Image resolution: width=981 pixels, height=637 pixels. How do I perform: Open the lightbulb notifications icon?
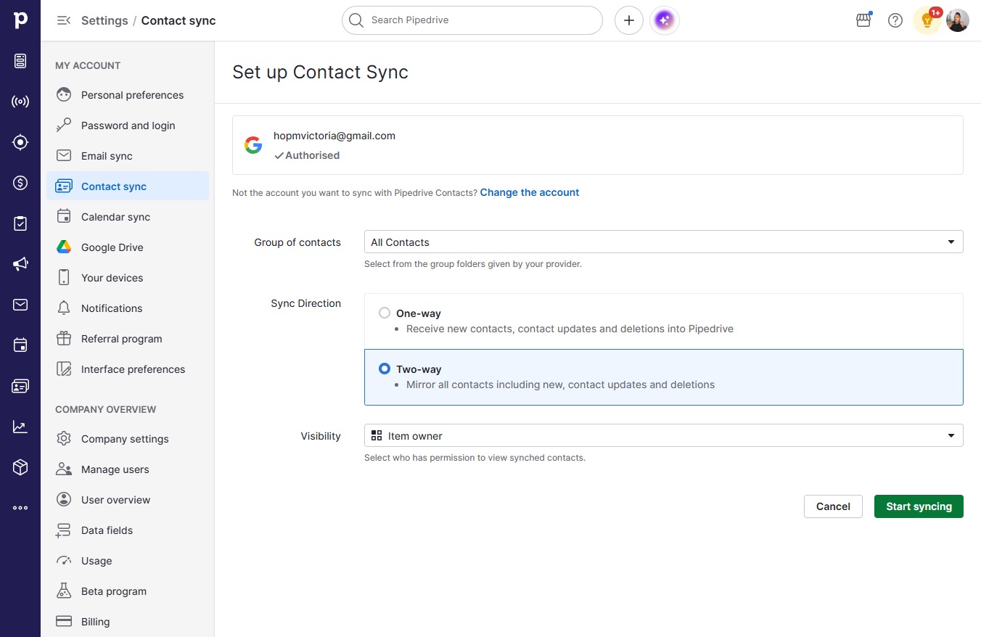[927, 20]
